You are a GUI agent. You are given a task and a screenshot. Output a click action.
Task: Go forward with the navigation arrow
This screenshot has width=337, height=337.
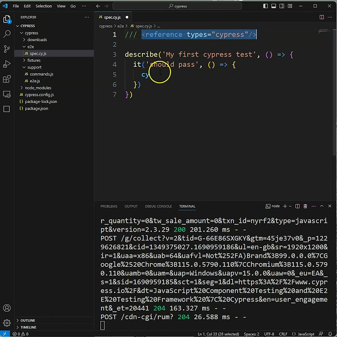tap(106, 6)
